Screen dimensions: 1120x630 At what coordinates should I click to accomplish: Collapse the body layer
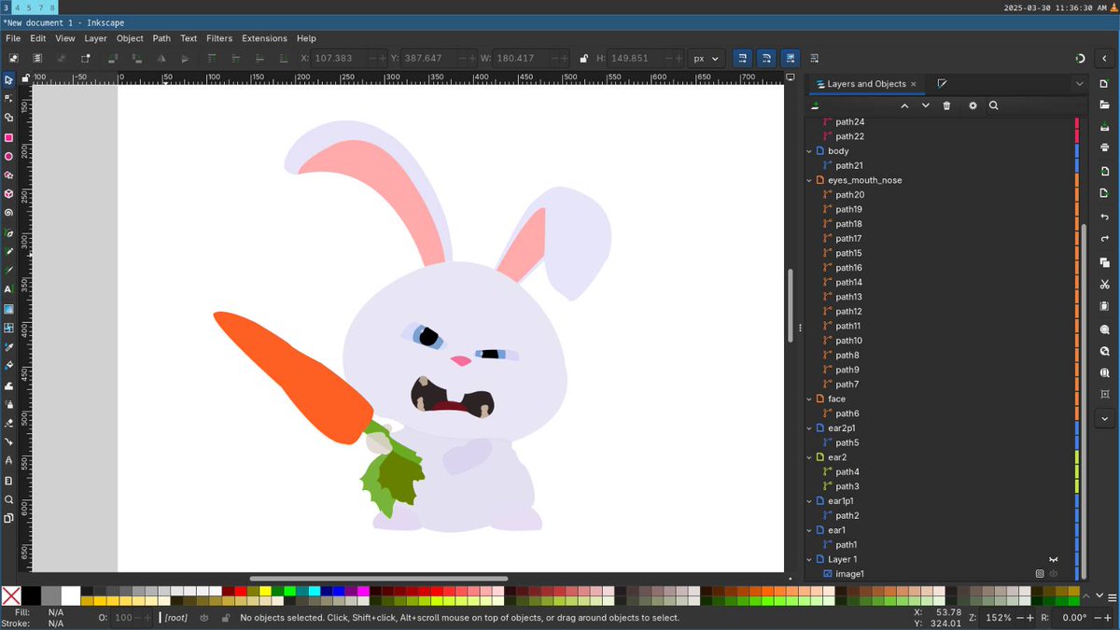click(809, 151)
